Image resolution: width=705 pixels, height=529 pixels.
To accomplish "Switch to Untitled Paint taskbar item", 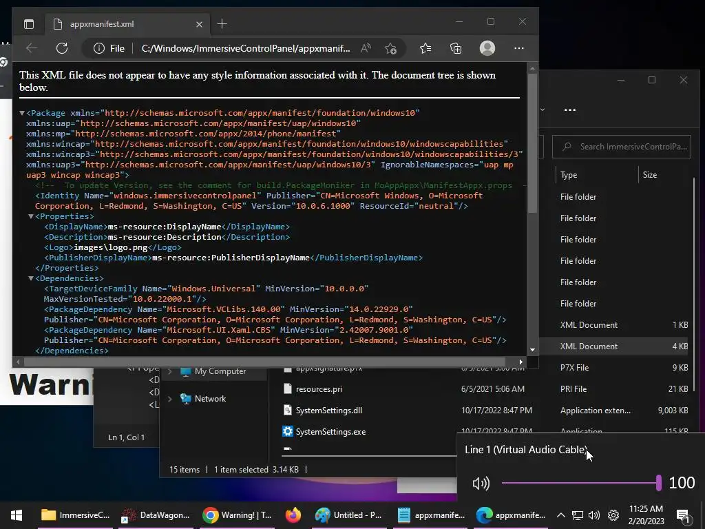I will [x=349, y=515].
